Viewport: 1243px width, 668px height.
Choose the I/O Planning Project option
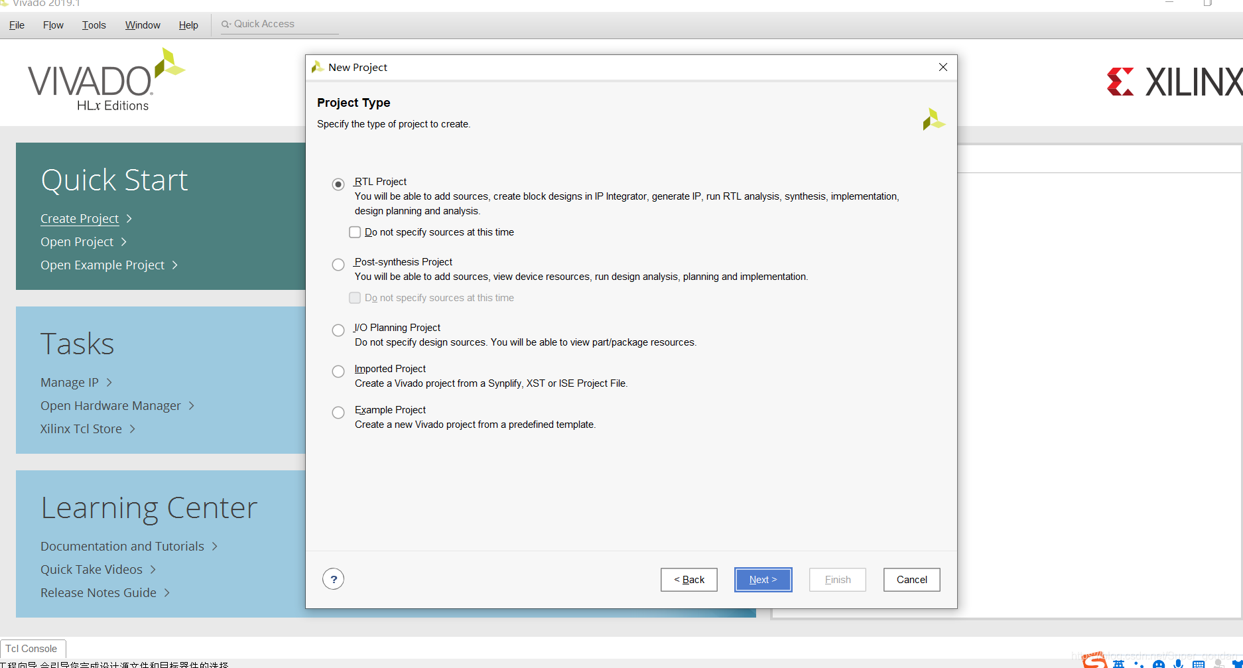tap(338, 330)
